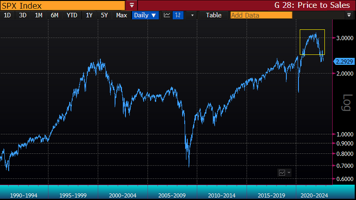The image size is (356, 200).
Task: Click the 2.0000 axis label
Action: point(345,73)
